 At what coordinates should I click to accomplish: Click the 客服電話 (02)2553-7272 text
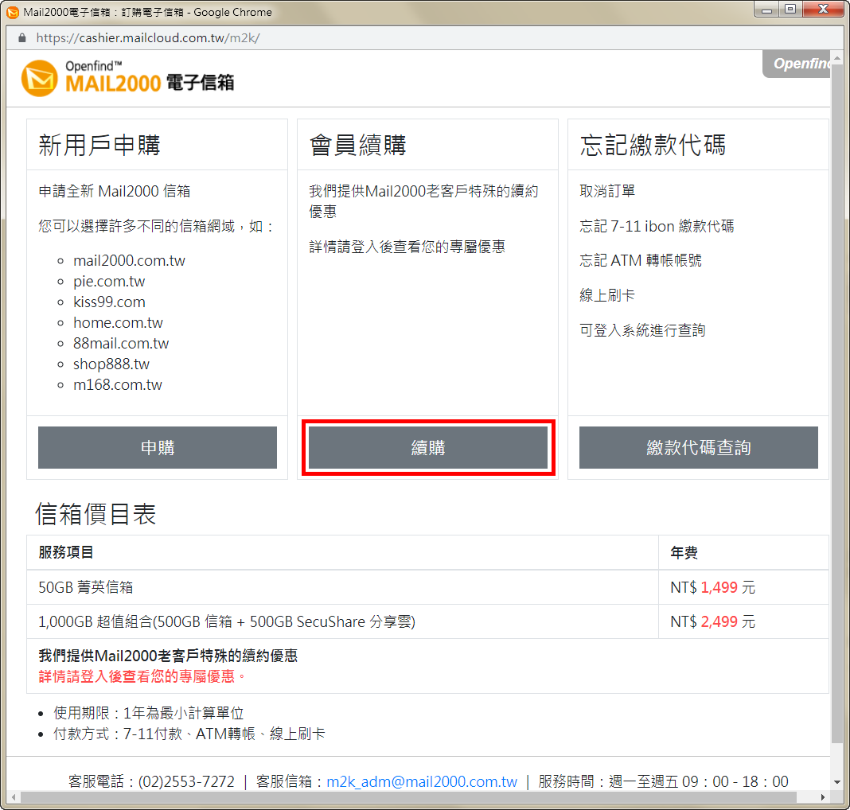click(x=151, y=781)
